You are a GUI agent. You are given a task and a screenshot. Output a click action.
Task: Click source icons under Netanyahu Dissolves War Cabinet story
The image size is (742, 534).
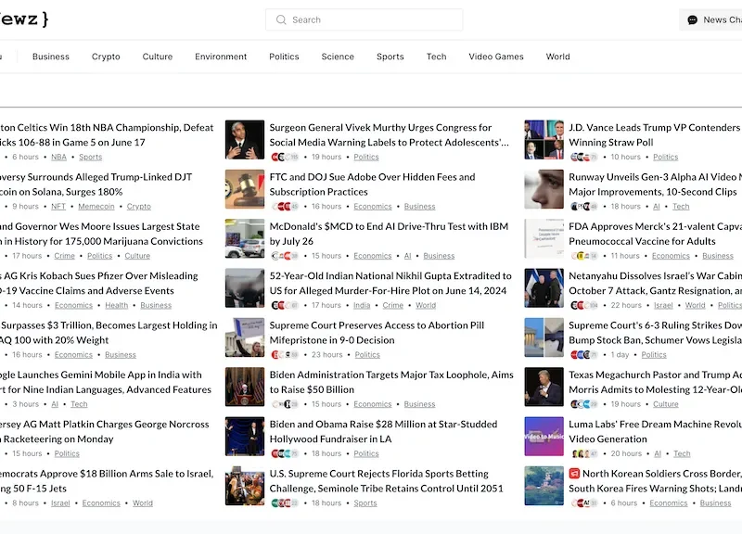tap(584, 306)
